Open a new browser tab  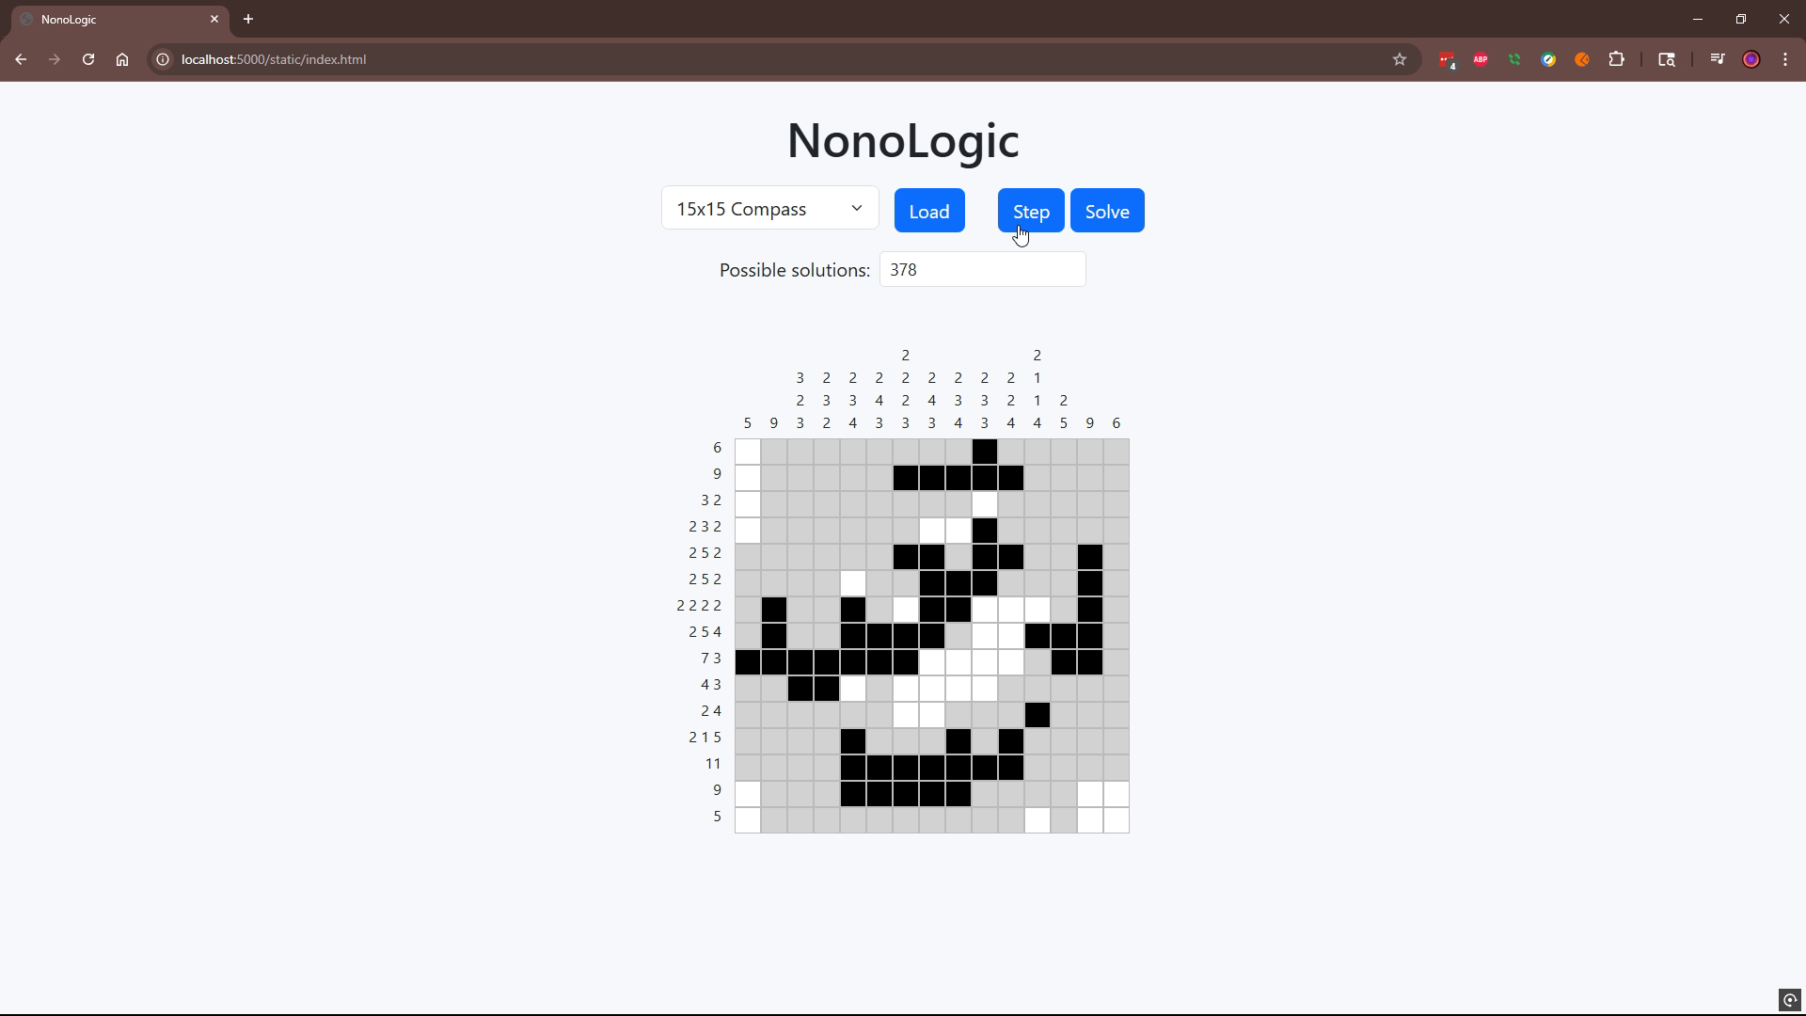[x=247, y=19]
